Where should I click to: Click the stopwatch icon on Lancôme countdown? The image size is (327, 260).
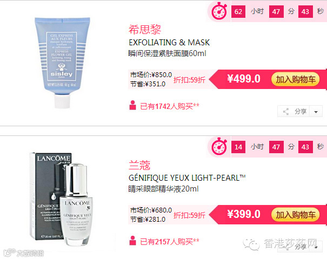pos(219,146)
